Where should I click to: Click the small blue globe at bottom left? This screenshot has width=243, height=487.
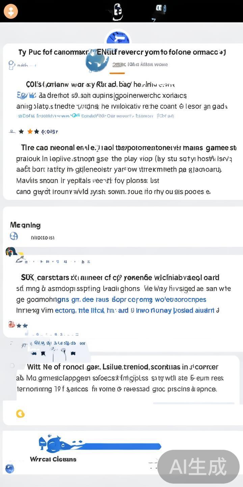pyautogui.click(x=10, y=469)
